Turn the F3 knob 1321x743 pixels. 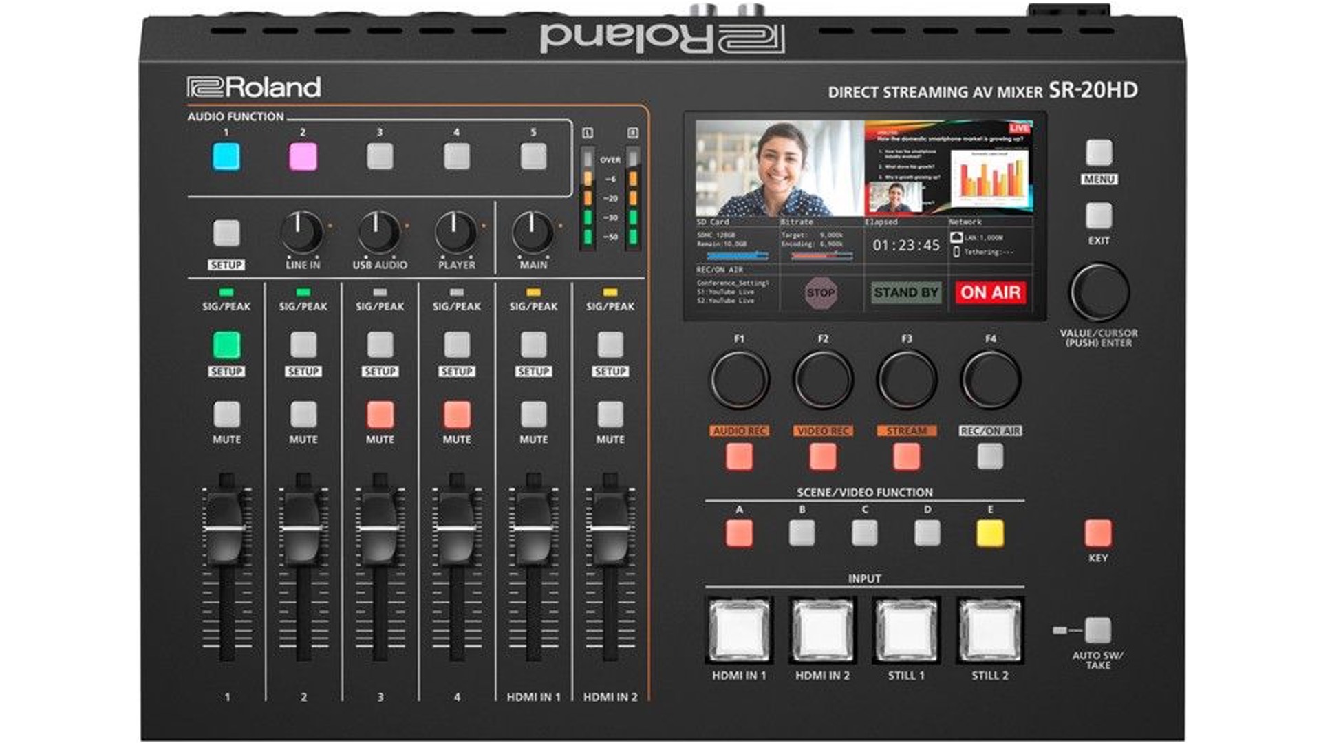[x=907, y=379]
